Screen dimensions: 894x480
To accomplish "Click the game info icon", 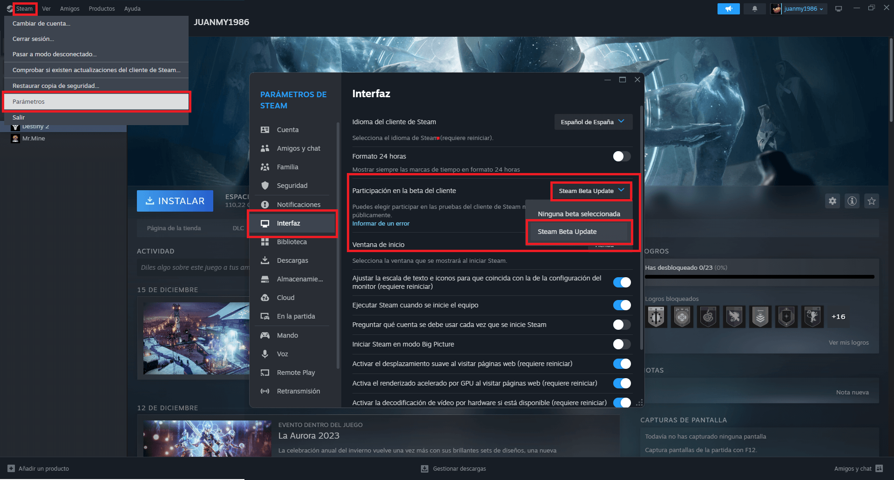I will click(852, 201).
